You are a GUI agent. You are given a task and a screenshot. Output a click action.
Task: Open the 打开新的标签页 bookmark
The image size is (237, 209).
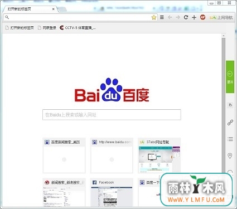pos(20,28)
